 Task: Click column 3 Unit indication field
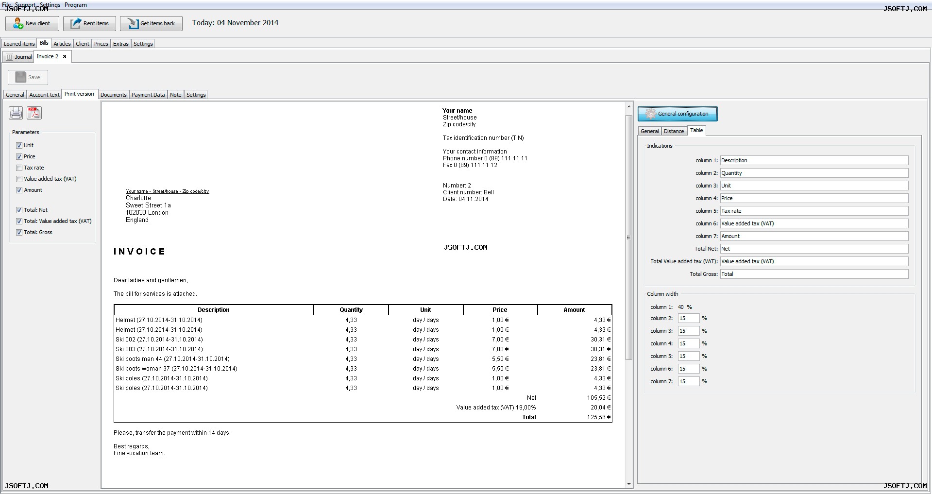point(814,186)
